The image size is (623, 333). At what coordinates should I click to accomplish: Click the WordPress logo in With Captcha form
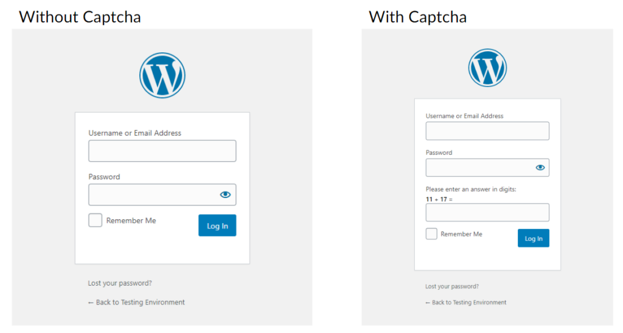(x=487, y=68)
